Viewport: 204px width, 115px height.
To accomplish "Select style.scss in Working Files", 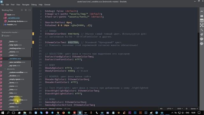I will [x=11, y=15].
